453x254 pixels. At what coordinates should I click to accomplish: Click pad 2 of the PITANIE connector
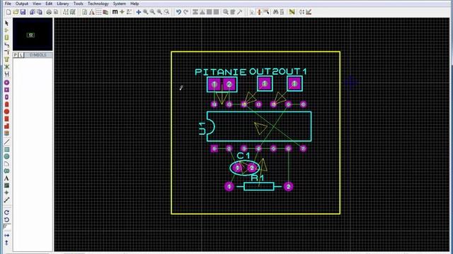pos(229,85)
